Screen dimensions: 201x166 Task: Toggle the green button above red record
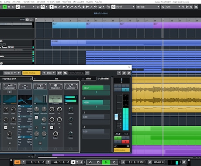[x=118, y=138]
